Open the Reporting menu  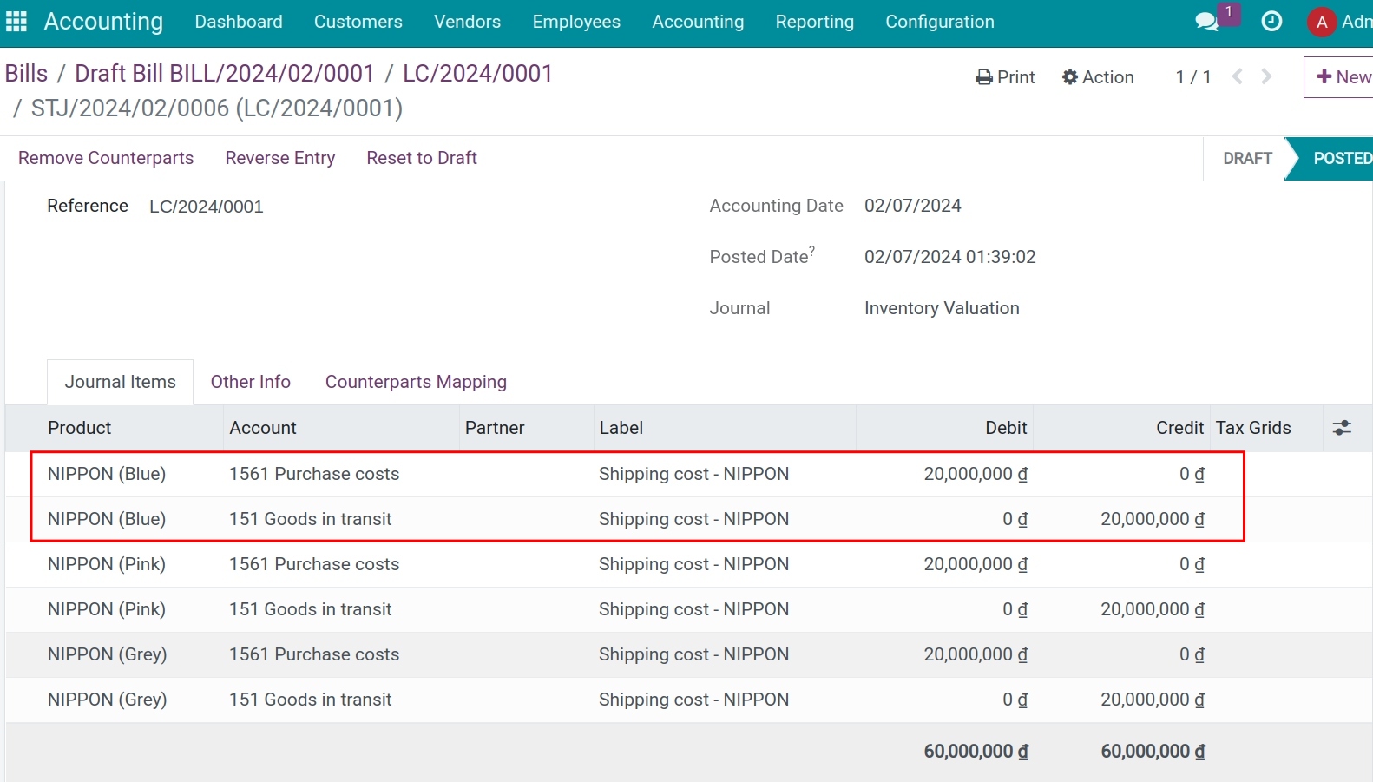pos(814,22)
